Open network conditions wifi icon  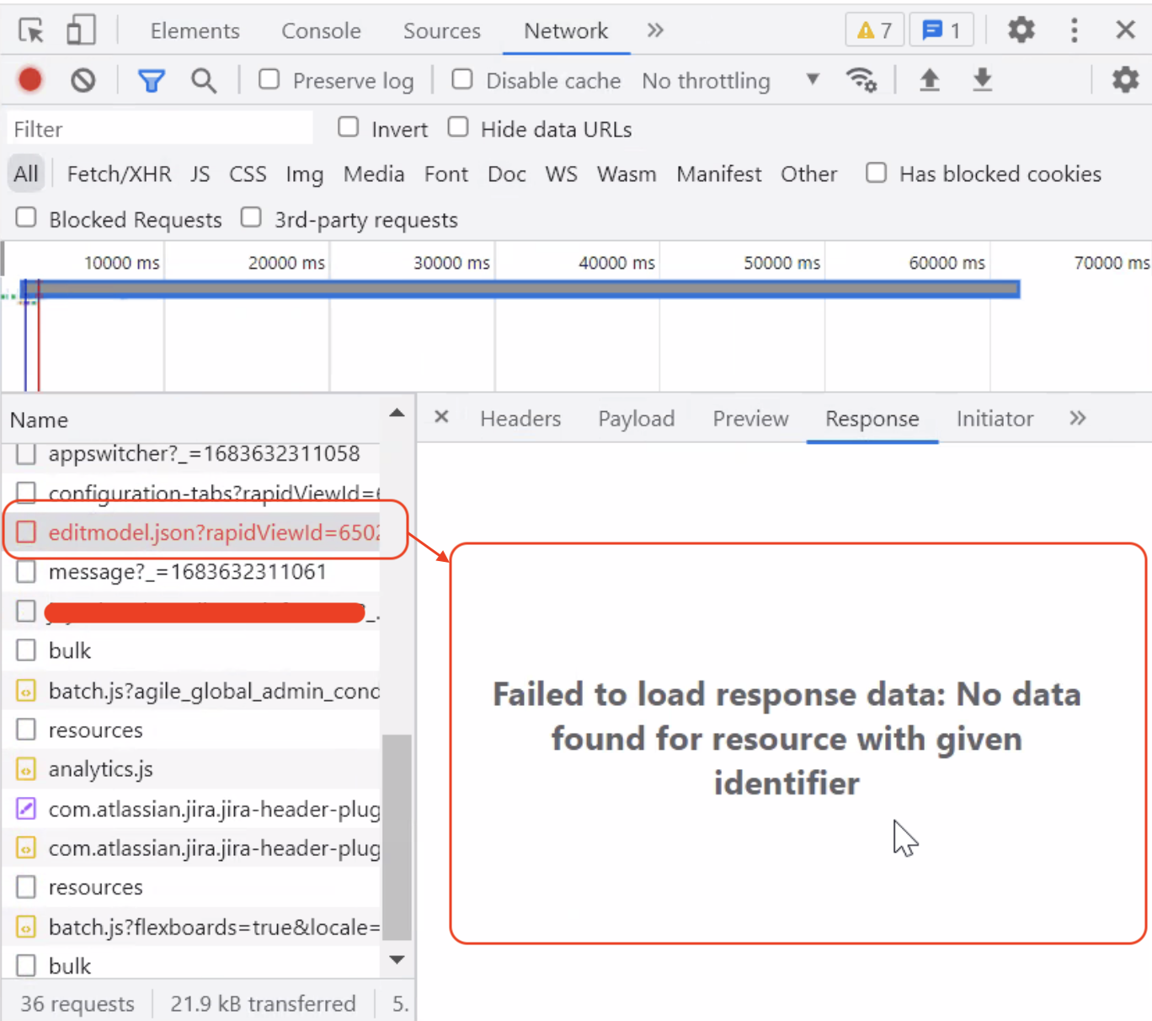[x=861, y=81]
